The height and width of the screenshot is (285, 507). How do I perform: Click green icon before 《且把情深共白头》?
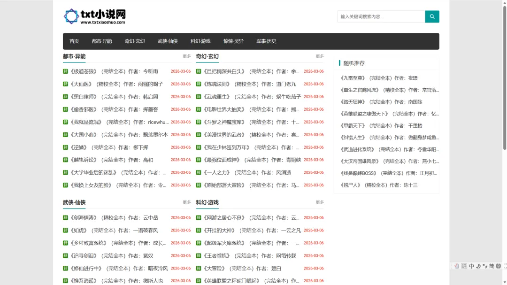[199, 71]
